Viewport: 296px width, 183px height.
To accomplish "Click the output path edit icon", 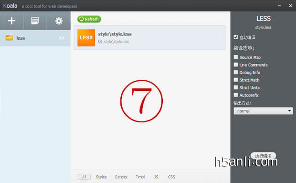I will point(100,42).
